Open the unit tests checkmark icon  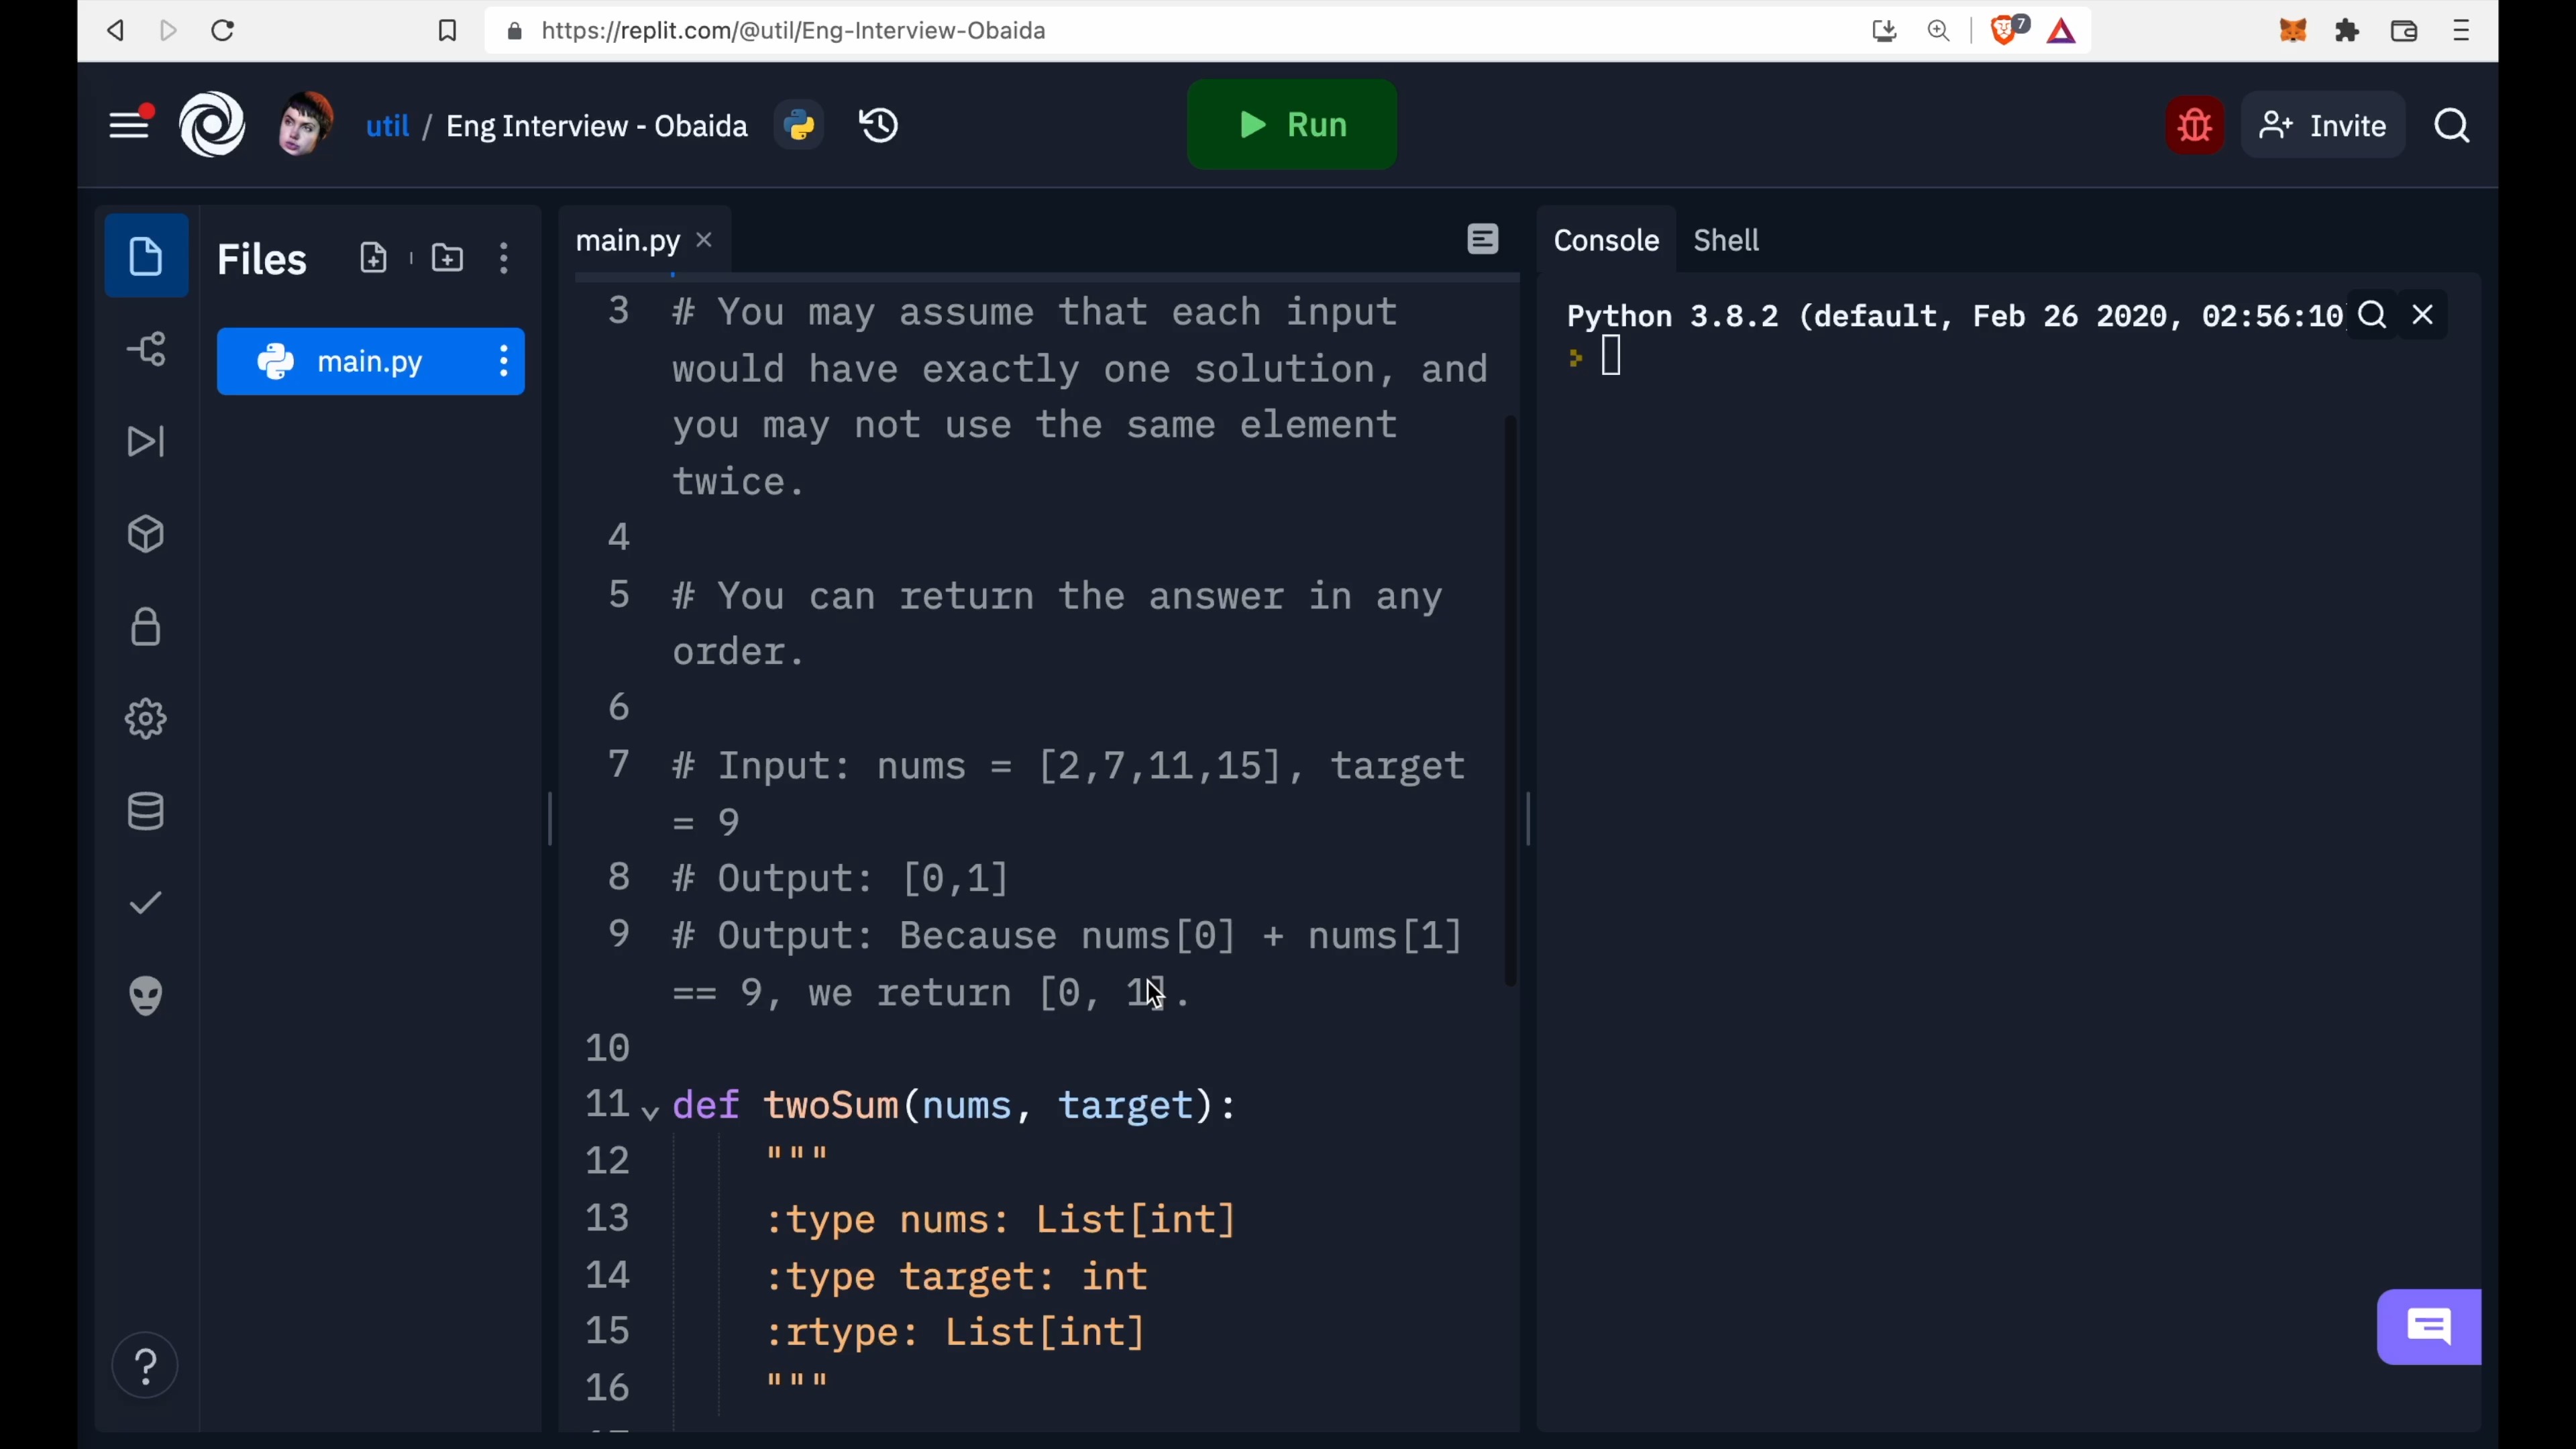click(x=146, y=904)
